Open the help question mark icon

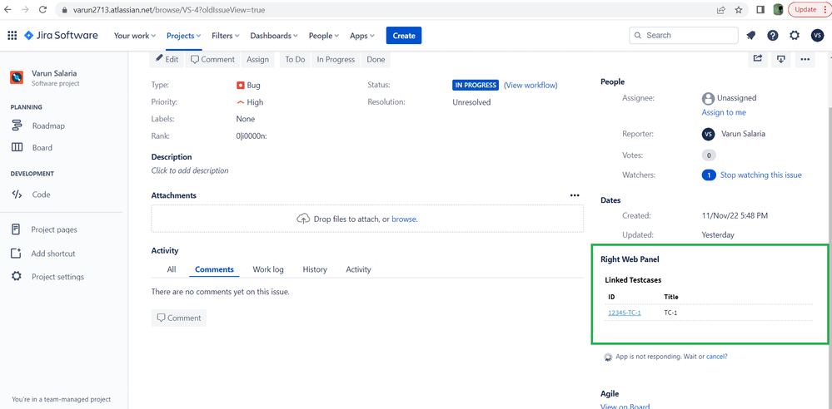click(773, 36)
